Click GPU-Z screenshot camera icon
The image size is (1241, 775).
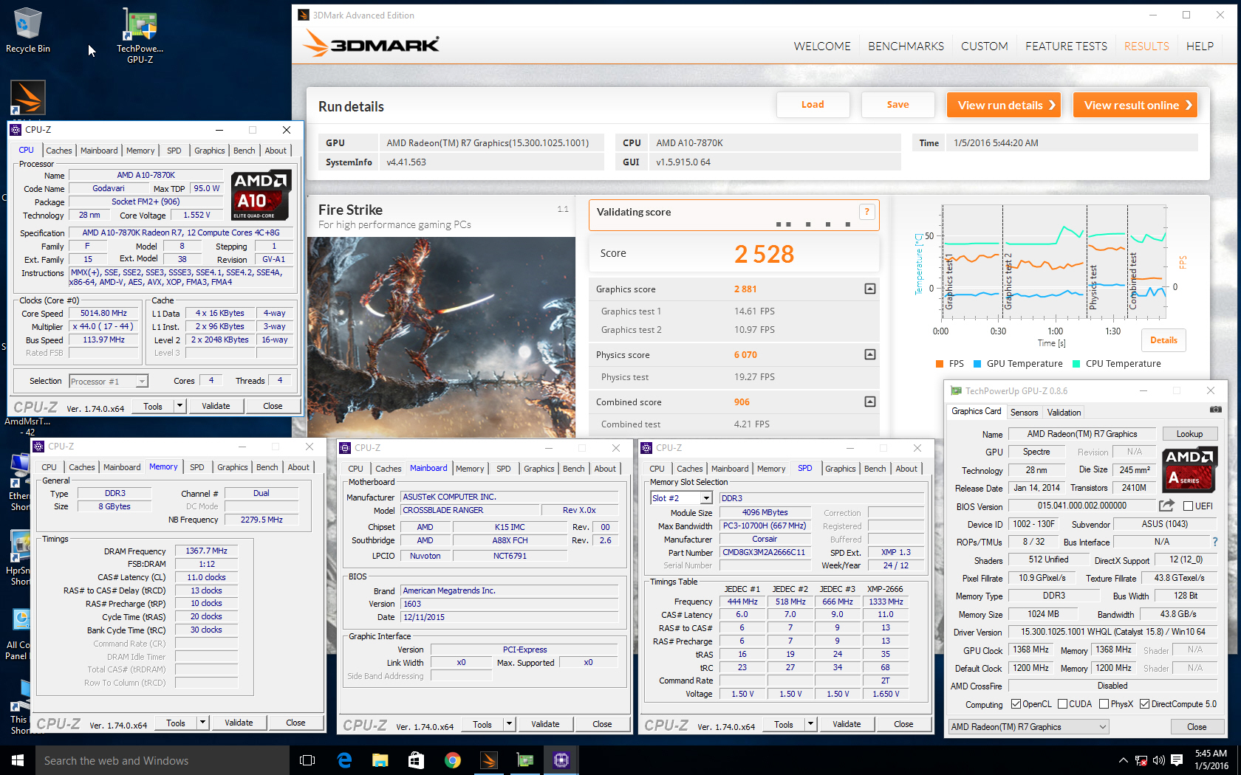pyautogui.click(x=1216, y=410)
